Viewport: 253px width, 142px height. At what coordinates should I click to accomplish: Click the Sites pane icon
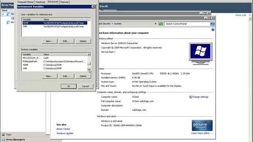click(4, 135)
